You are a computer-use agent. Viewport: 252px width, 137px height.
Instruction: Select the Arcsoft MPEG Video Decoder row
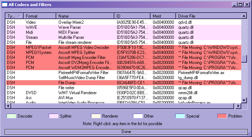(124, 47)
